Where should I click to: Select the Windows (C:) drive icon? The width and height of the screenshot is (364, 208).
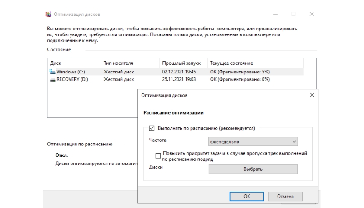52,72
